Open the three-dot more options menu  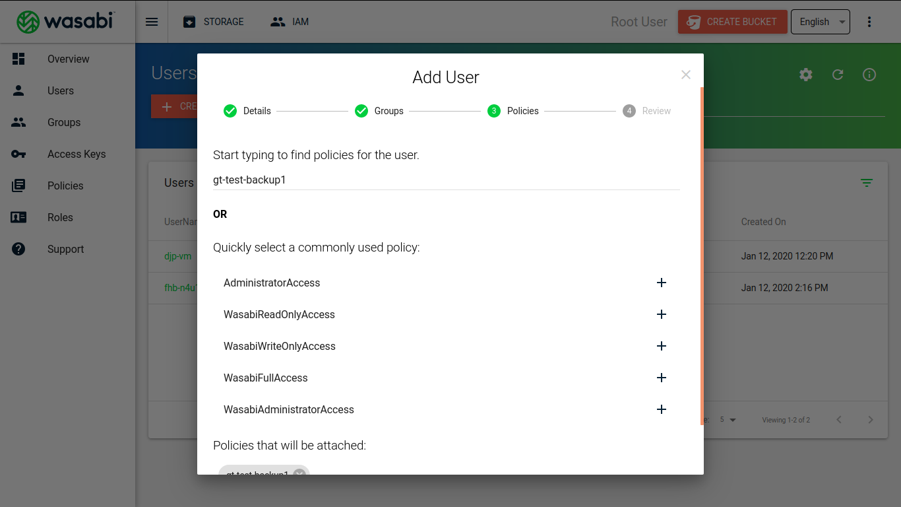(x=869, y=22)
